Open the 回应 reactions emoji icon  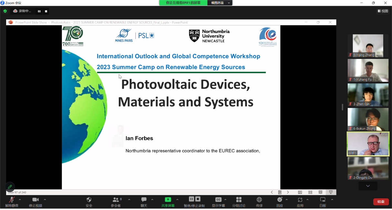(280, 200)
